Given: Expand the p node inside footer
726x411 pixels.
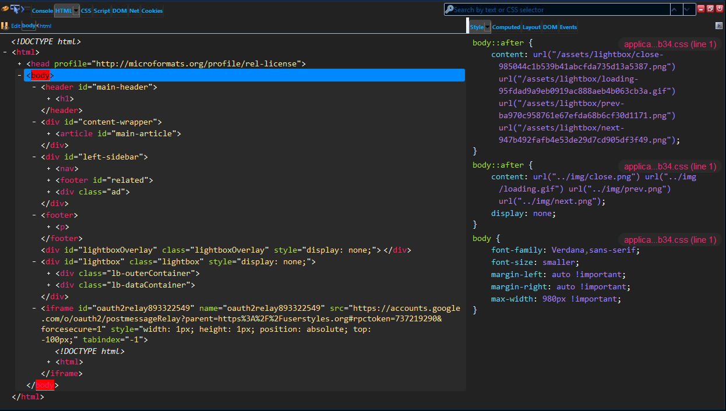Looking at the screenshot, I should 49,227.
